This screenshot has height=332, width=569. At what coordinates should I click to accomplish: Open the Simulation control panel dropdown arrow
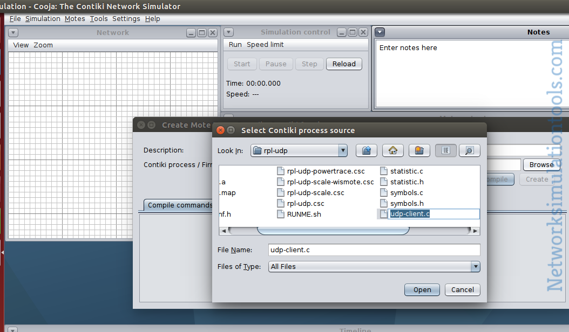228,32
